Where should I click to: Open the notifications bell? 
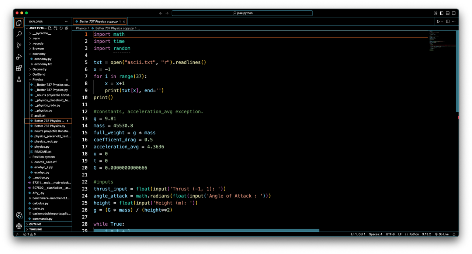click(454, 234)
